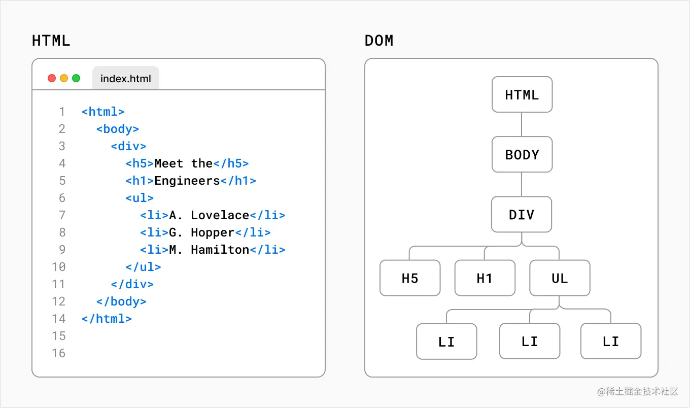Image resolution: width=690 pixels, height=408 pixels.
Task: Click line number 9 in the gutter
Action: point(62,250)
